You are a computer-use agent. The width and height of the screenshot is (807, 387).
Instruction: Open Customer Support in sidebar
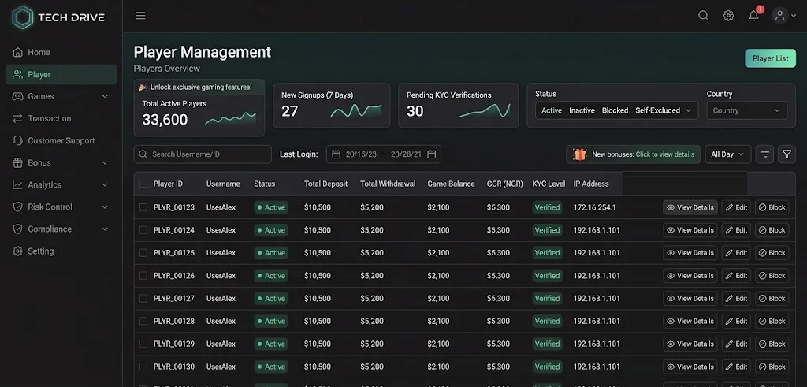61,140
